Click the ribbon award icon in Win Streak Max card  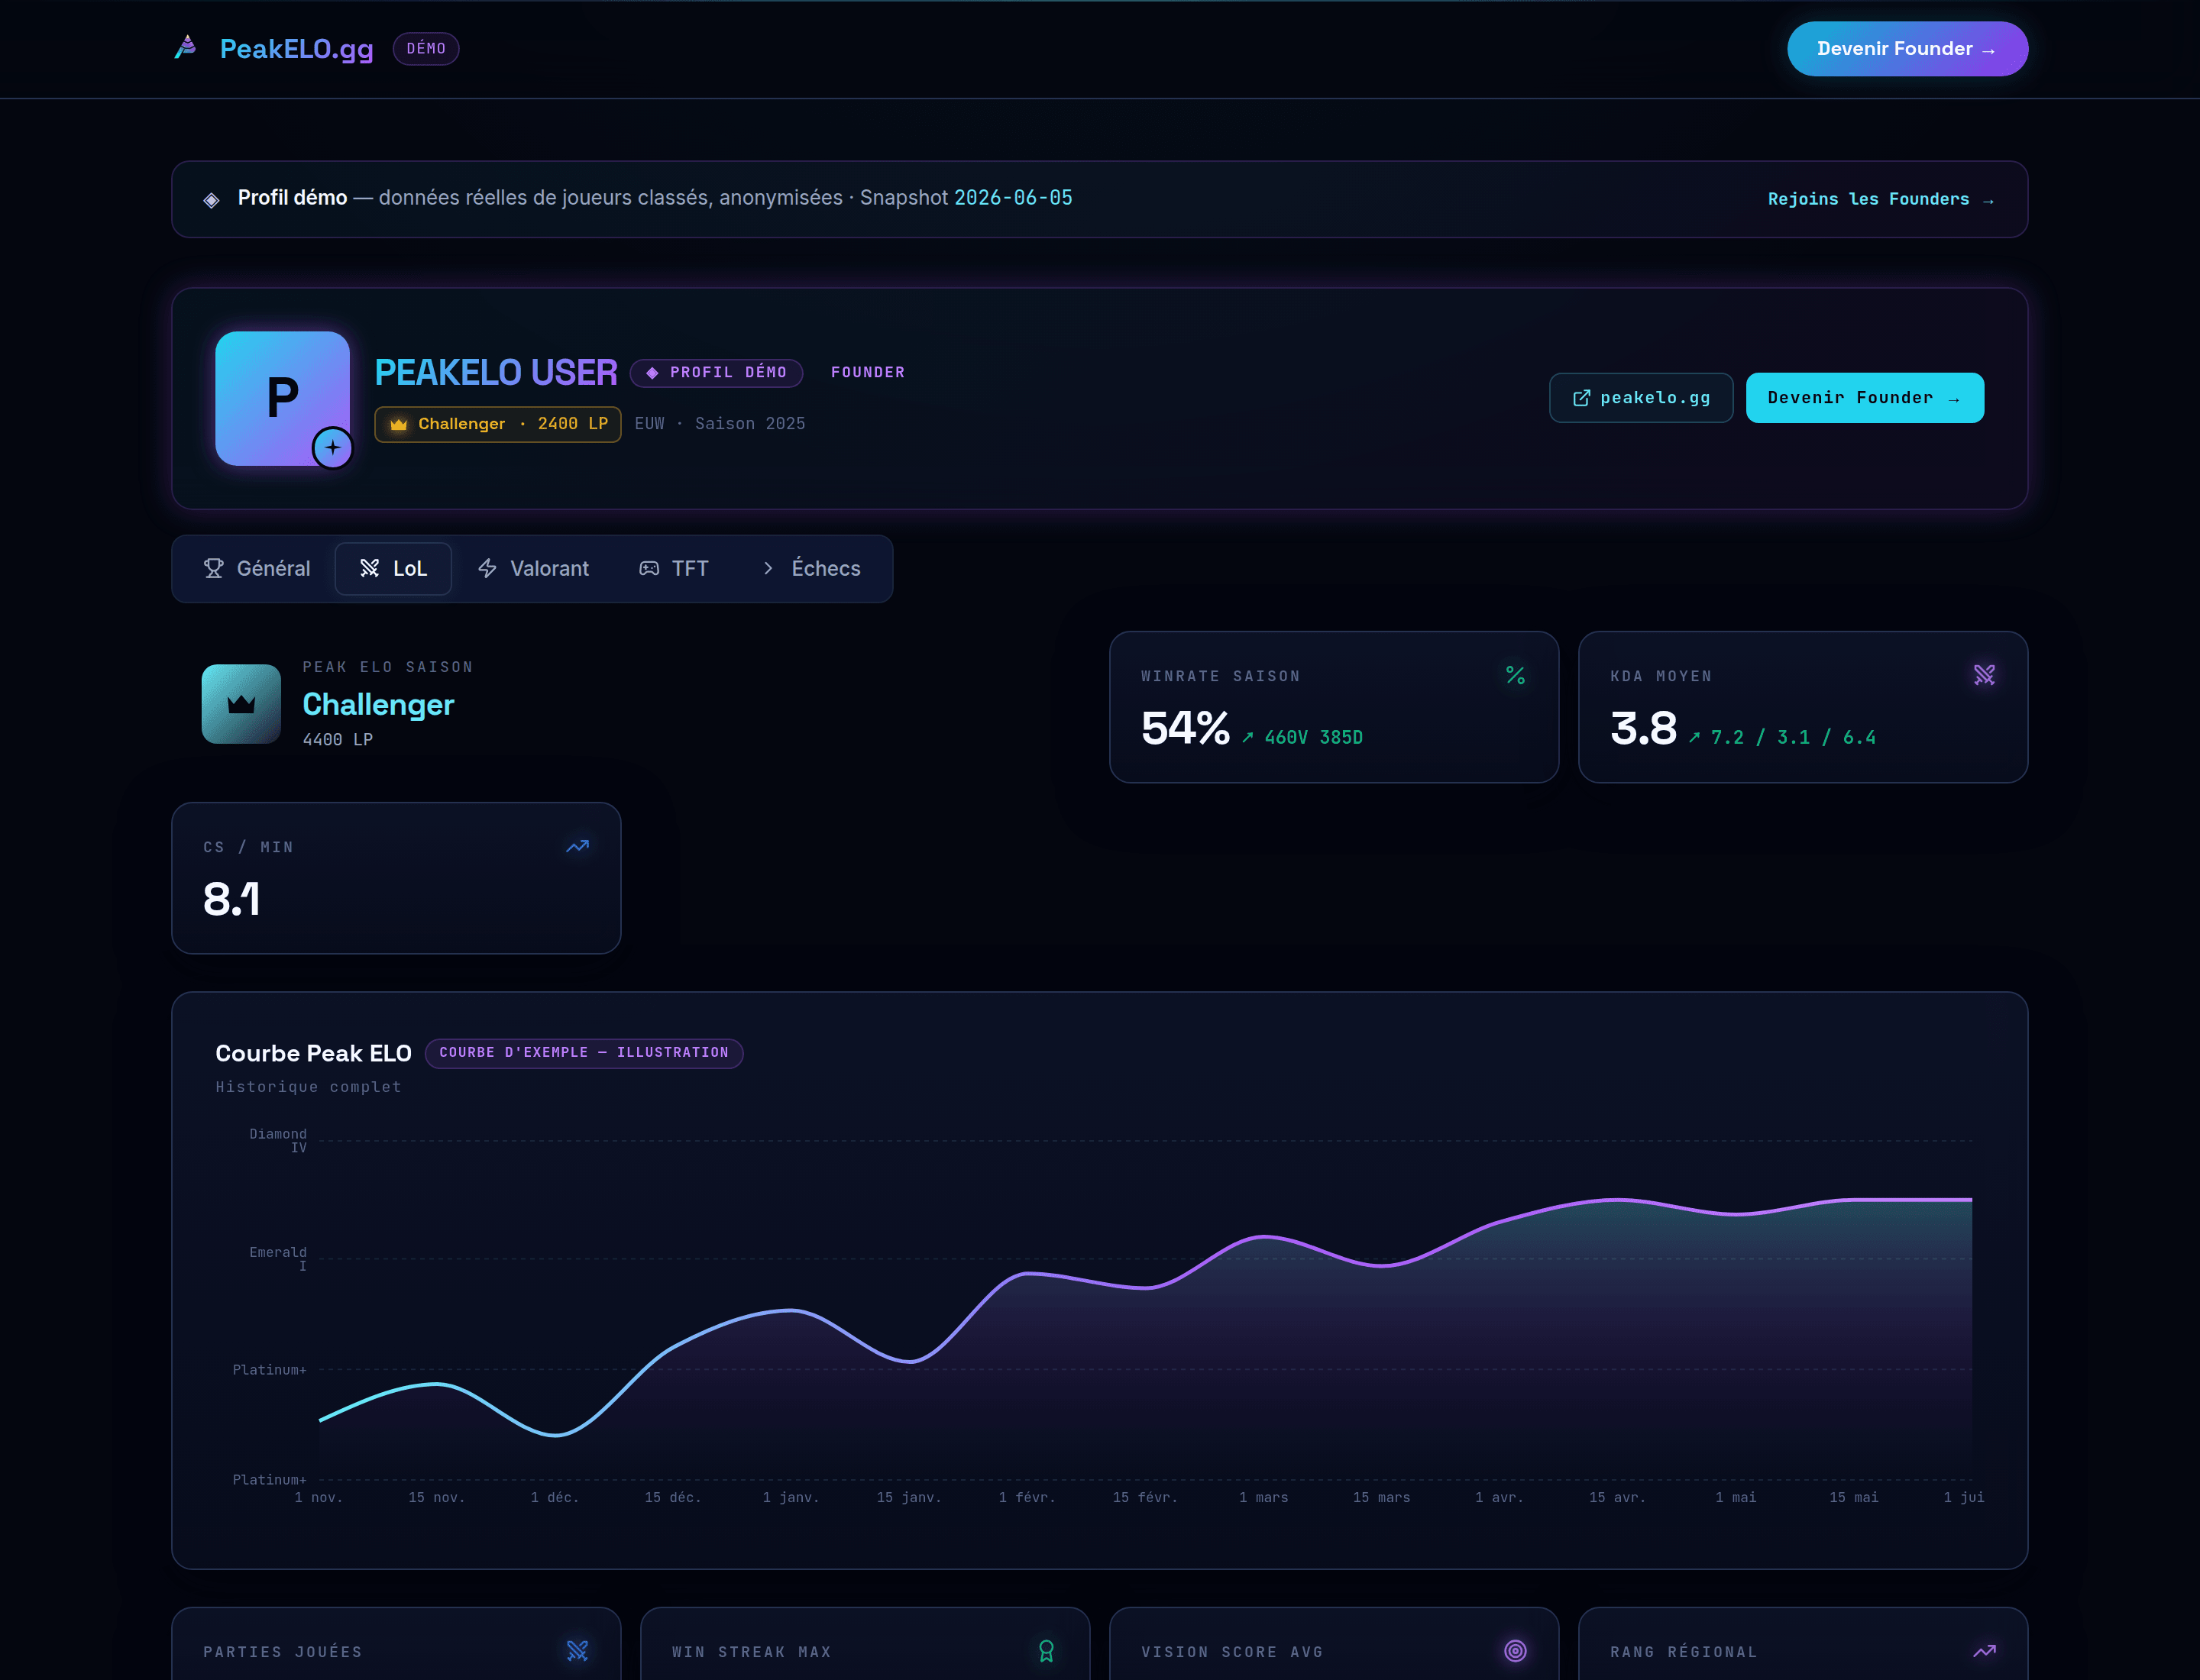tap(1047, 1652)
